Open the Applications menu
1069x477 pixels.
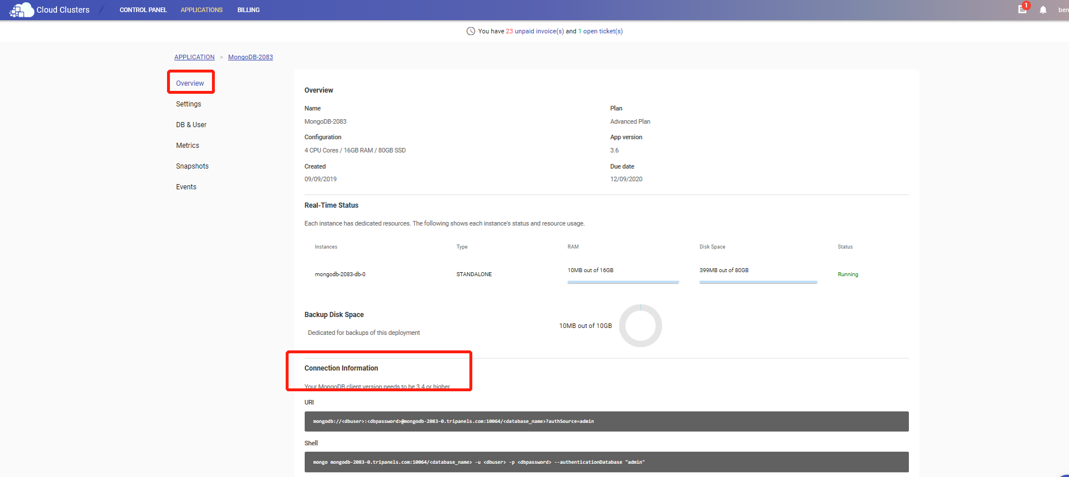pyautogui.click(x=202, y=10)
